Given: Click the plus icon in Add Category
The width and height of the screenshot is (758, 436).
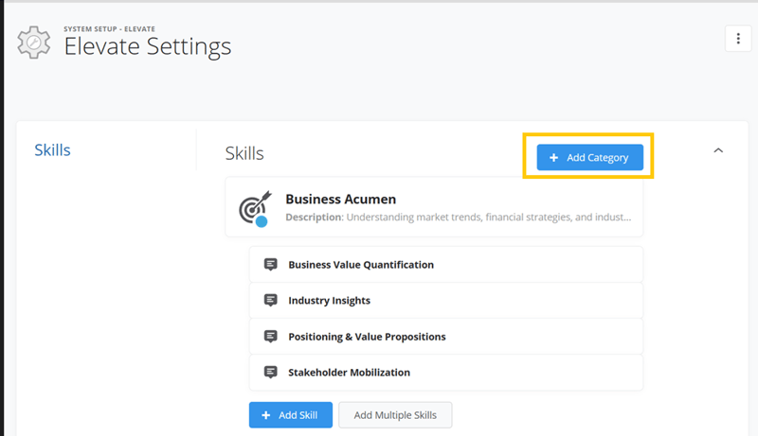Looking at the screenshot, I should tap(554, 158).
